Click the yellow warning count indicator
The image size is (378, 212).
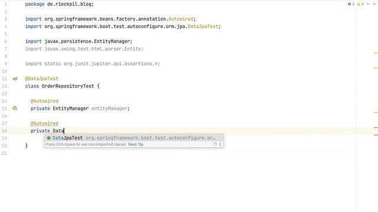click(x=360, y=4)
